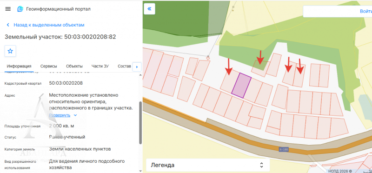Click the Геоинформационный портал title text
The width and height of the screenshot is (372, 173).
coord(58,9)
